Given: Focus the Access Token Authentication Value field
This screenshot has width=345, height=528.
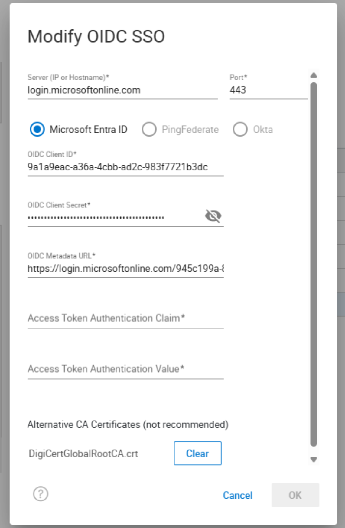Looking at the screenshot, I should [125, 369].
